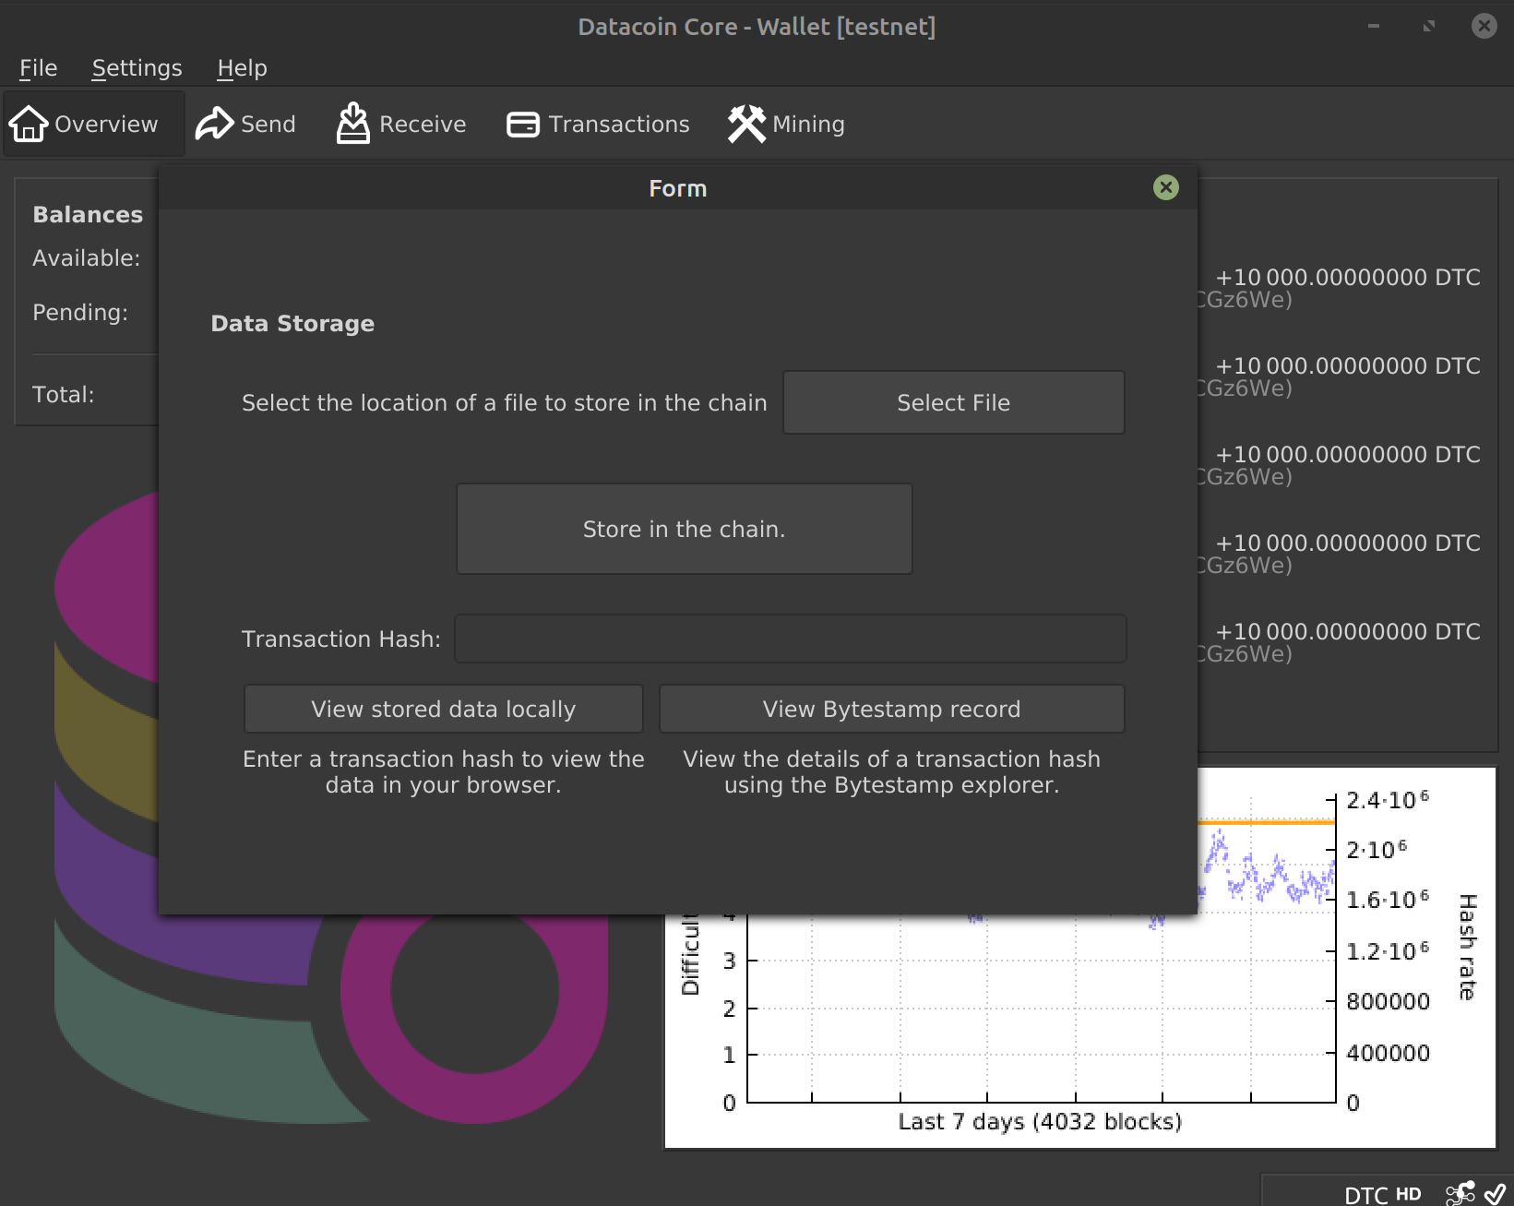Click the Hash rate axis label
1514x1206 pixels.
(x=1467, y=947)
